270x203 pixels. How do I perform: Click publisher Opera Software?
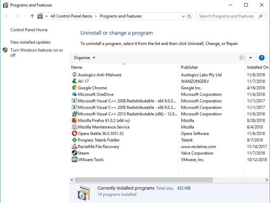[x=195, y=134]
